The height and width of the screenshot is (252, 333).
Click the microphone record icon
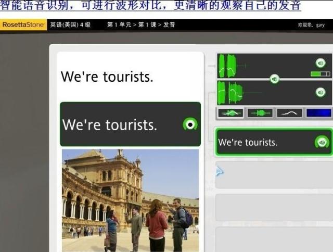click(190, 124)
